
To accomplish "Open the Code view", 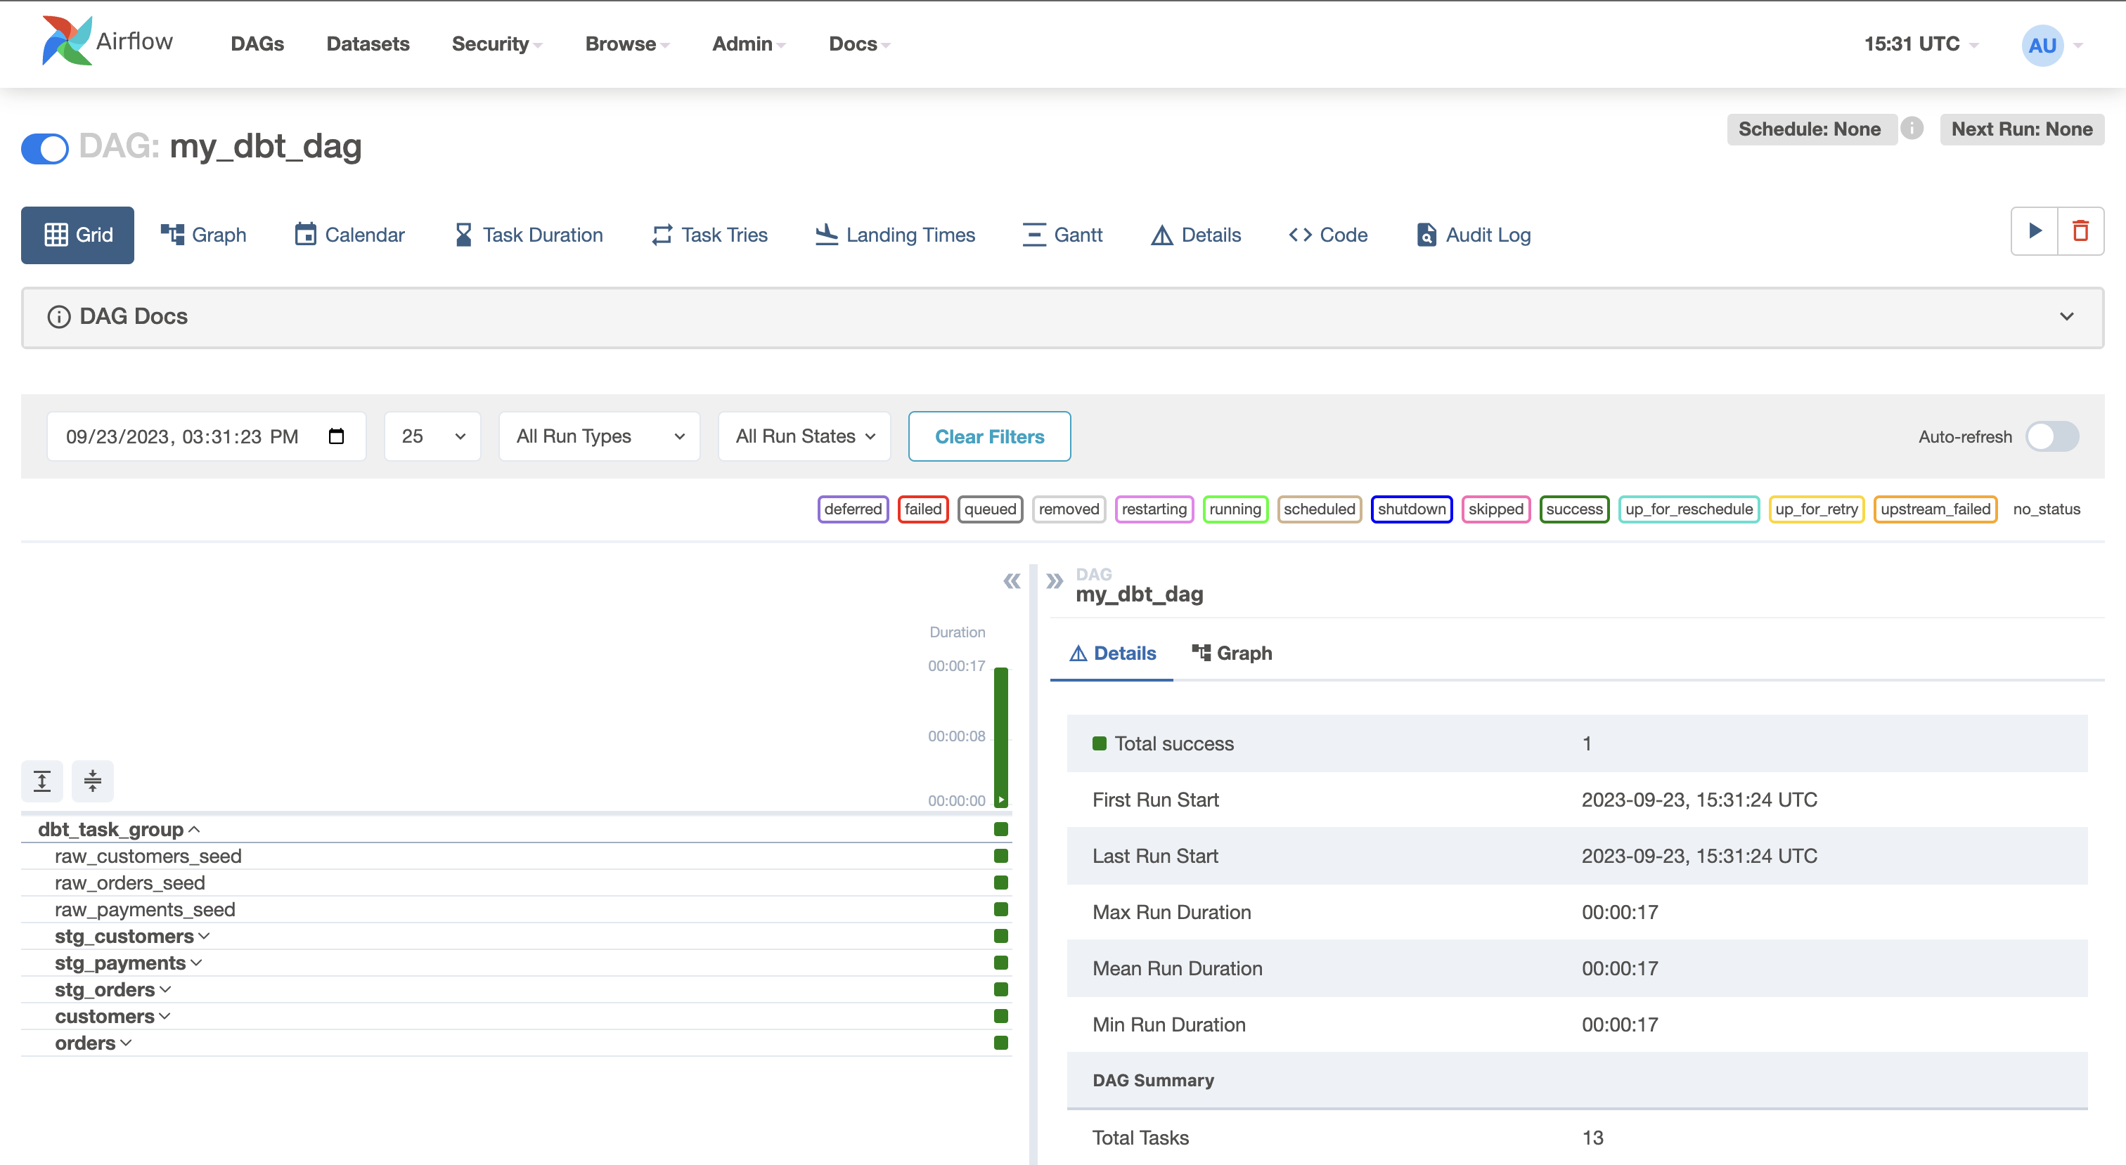I will [x=1328, y=234].
